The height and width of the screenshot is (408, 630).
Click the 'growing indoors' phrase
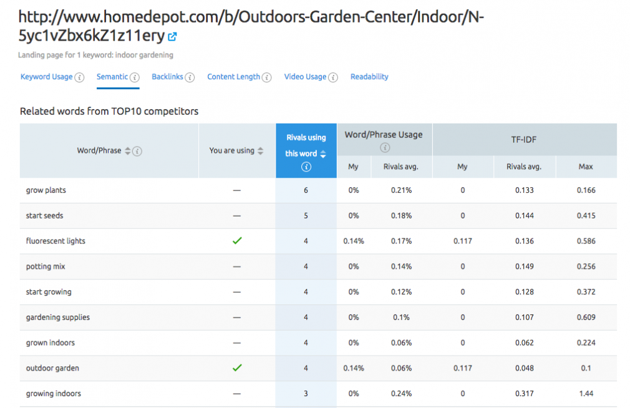click(54, 394)
